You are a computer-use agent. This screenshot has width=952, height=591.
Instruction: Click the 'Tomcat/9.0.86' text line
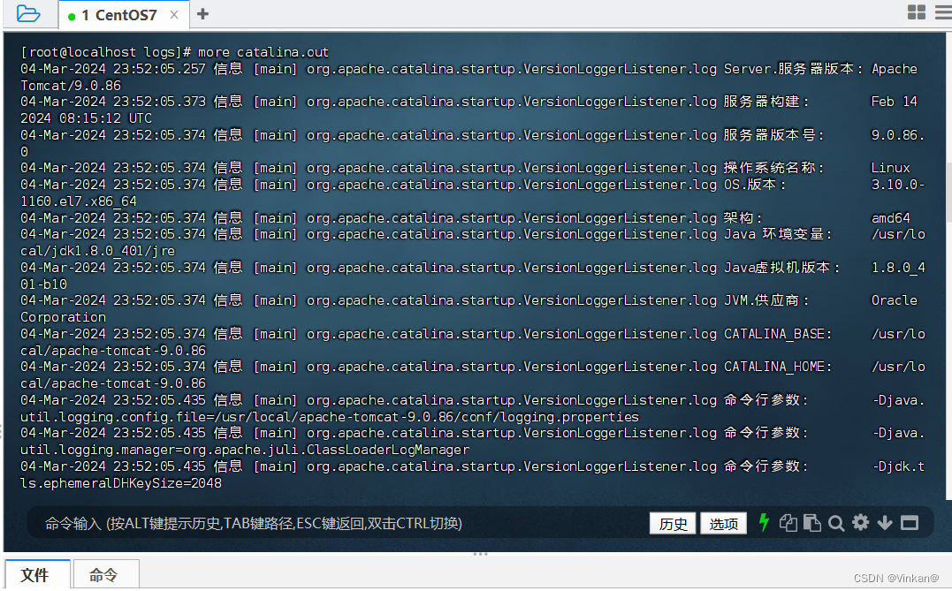click(71, 86)
